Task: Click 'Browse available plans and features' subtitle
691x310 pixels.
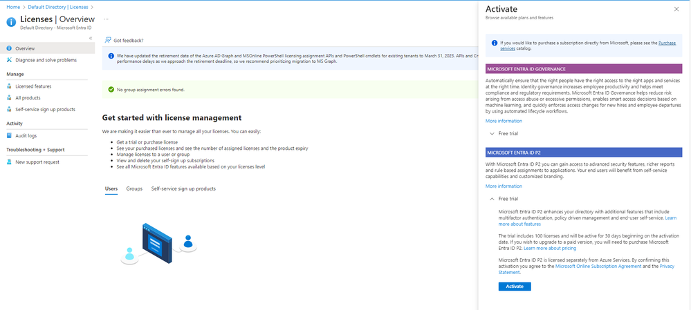Action: (x=519, y=18)
